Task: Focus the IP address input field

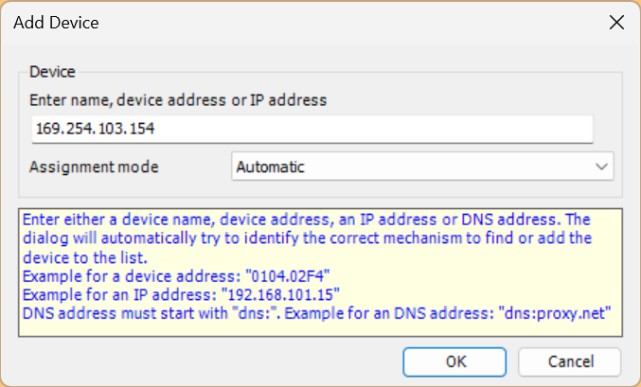Action: [x=312, y=129]
